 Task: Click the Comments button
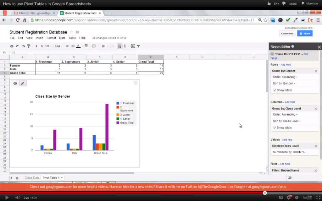click(287, 33)
